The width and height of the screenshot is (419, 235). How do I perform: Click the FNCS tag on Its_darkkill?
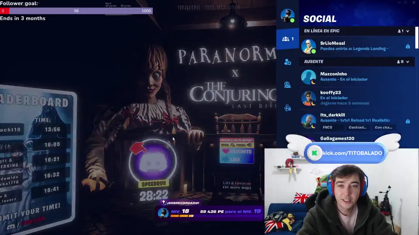click(x=327, y=127)
